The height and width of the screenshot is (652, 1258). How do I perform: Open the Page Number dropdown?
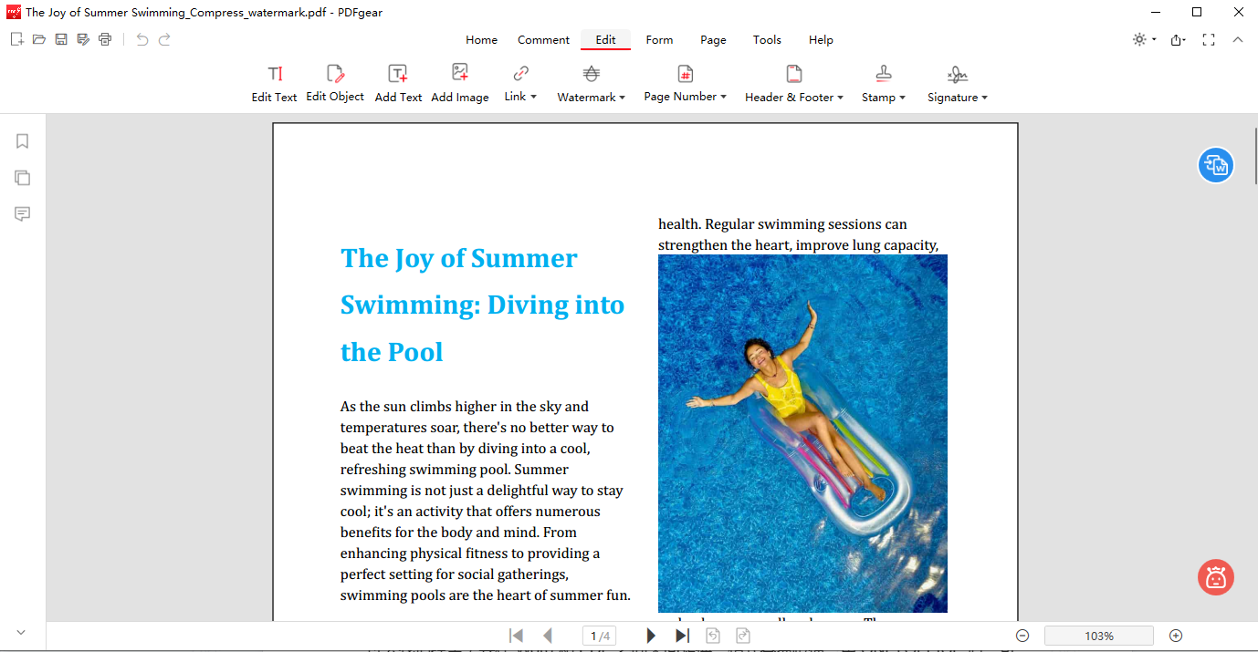(x=685, y=83)
